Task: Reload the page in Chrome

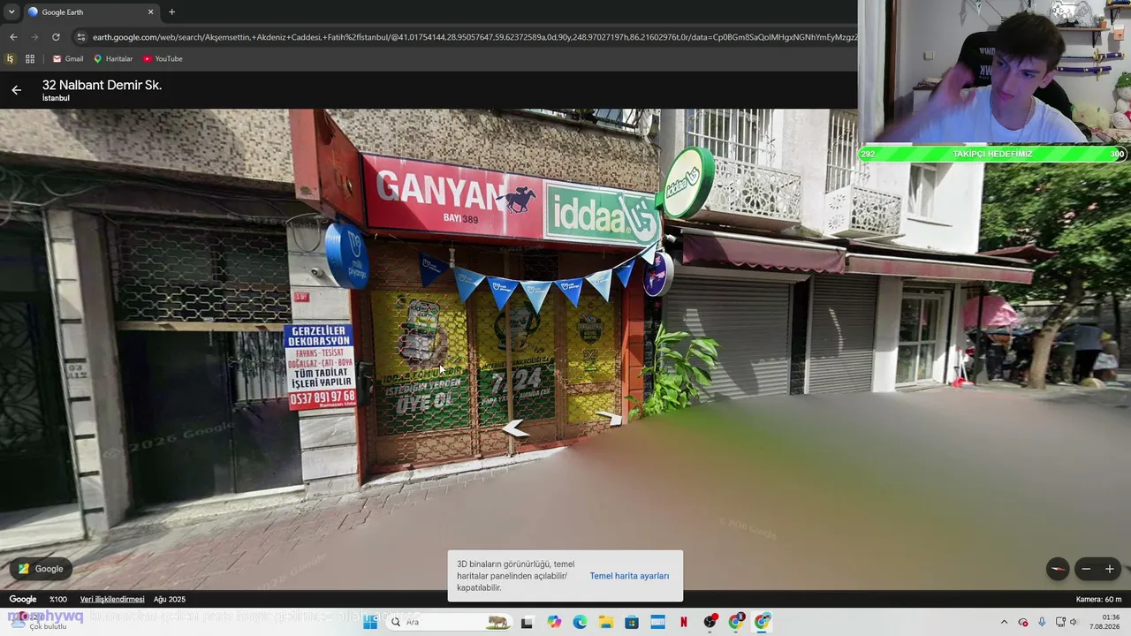Action: 56,37
